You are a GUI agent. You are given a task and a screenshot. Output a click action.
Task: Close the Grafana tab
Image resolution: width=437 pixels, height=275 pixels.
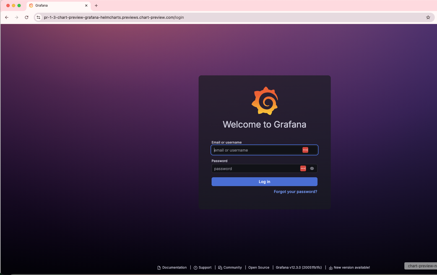click(x=86, y=6)
